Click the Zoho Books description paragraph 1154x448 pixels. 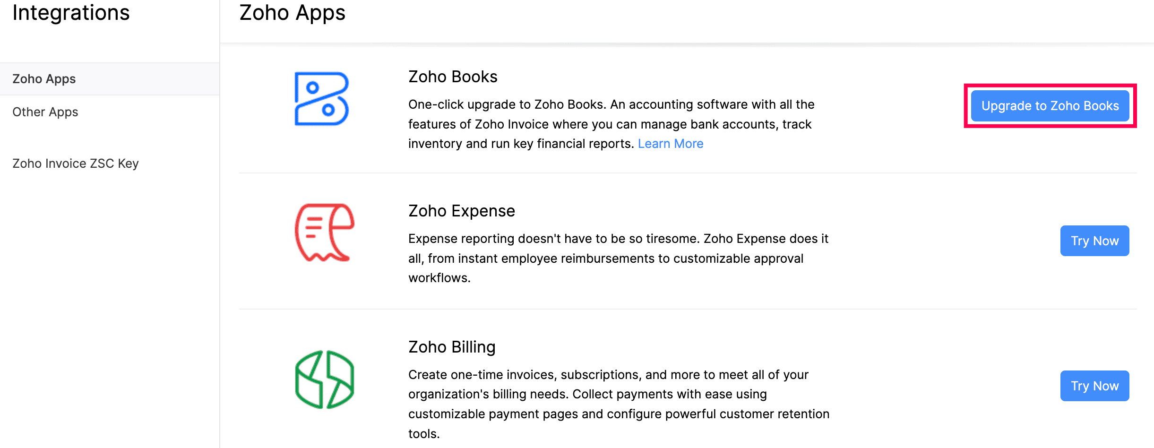click(x=611, y=124)
